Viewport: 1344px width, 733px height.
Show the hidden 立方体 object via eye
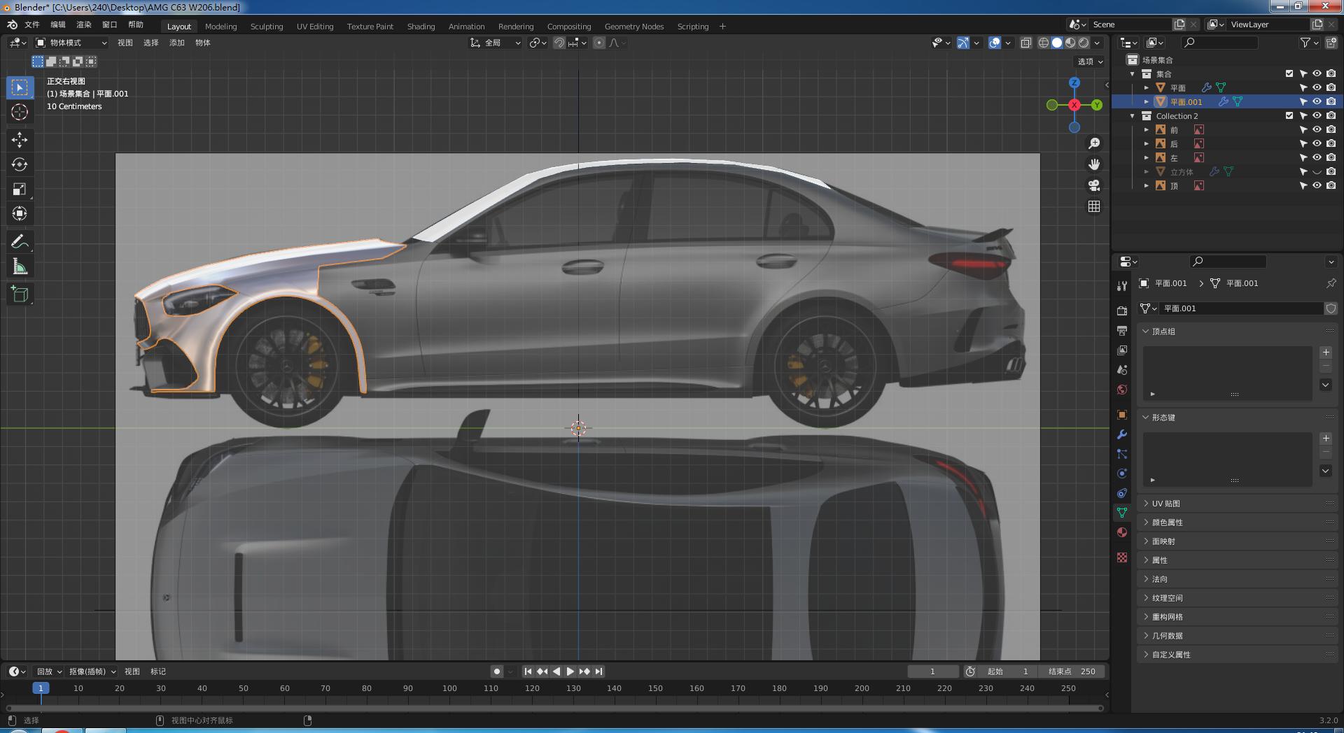pyautogui.click(x=1317, y=171)
